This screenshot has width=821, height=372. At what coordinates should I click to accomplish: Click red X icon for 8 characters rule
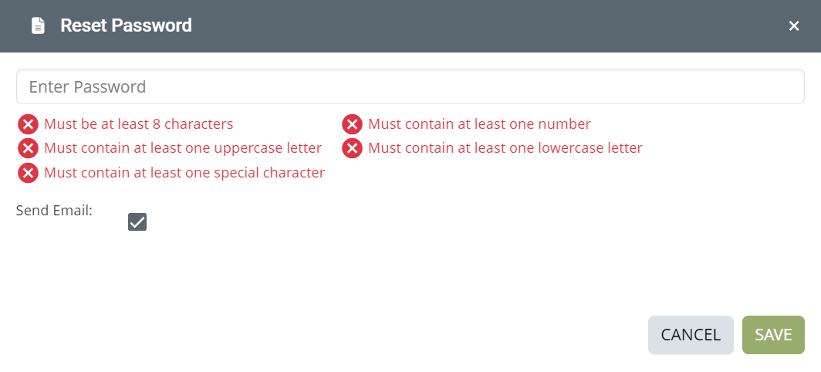(x=29, y=124)
